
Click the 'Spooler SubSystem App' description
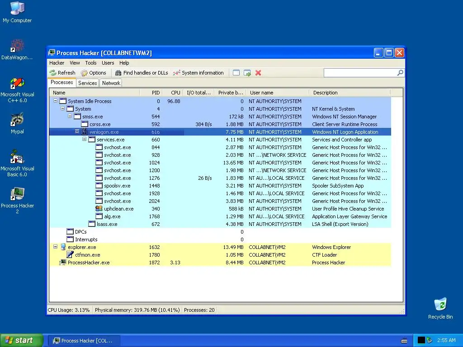point(338,186)
